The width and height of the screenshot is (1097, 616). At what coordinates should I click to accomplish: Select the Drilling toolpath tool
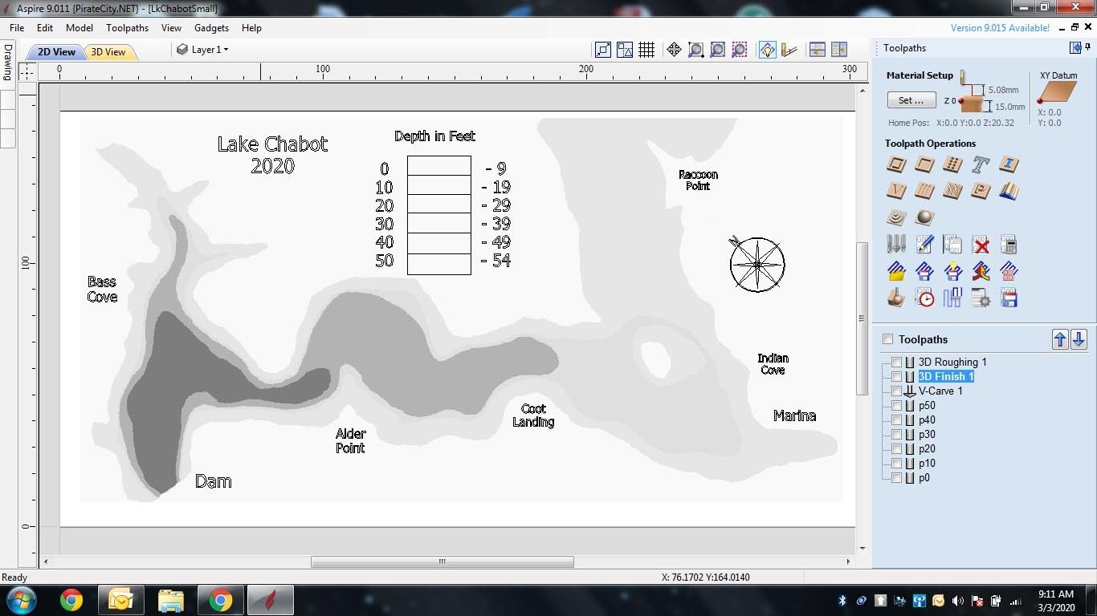tap(952, 164)
